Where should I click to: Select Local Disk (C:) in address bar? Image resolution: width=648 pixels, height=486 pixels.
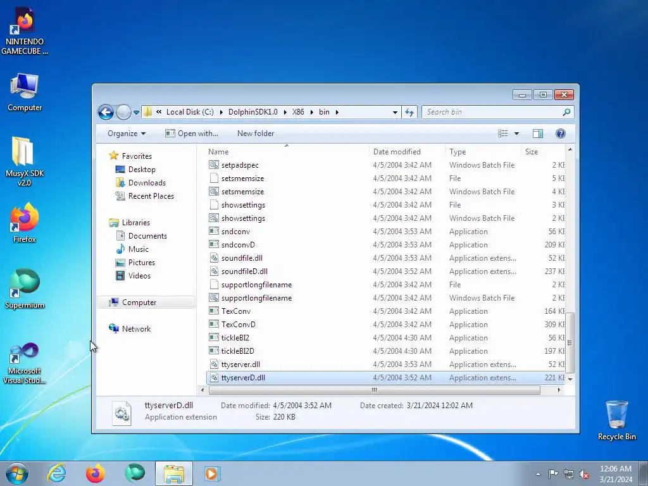[190, 112]
